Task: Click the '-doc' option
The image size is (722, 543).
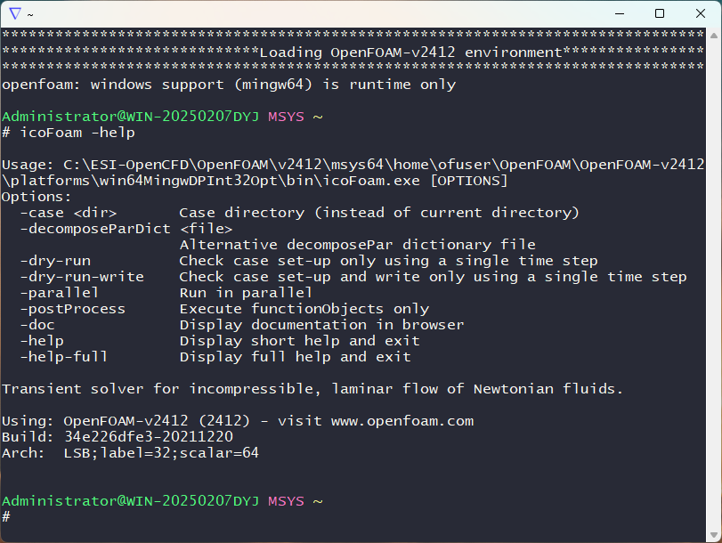Action: [x=37, y=325]
